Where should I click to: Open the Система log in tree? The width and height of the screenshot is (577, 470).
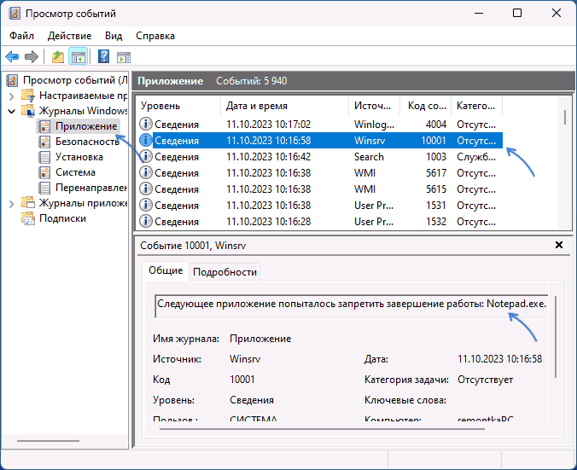pyautogui.click(x=74, y=172)
